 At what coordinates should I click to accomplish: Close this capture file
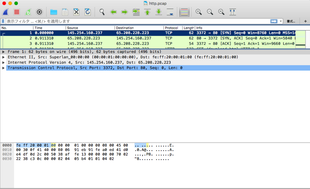[76, 12]
